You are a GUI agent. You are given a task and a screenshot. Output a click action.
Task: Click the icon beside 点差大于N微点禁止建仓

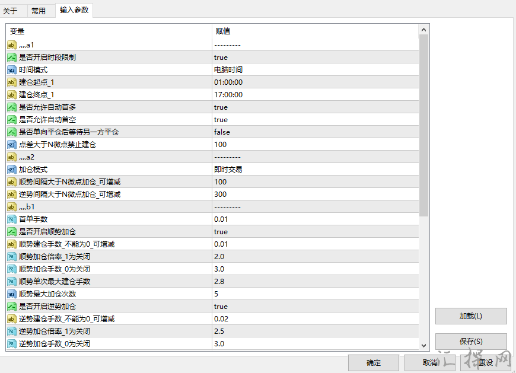coord(12,145)
